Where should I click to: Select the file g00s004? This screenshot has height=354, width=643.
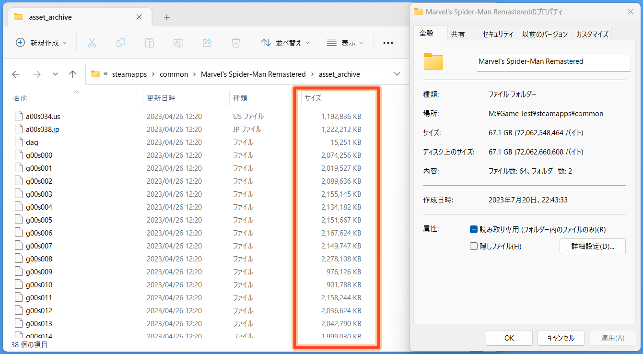pos(39,207)
